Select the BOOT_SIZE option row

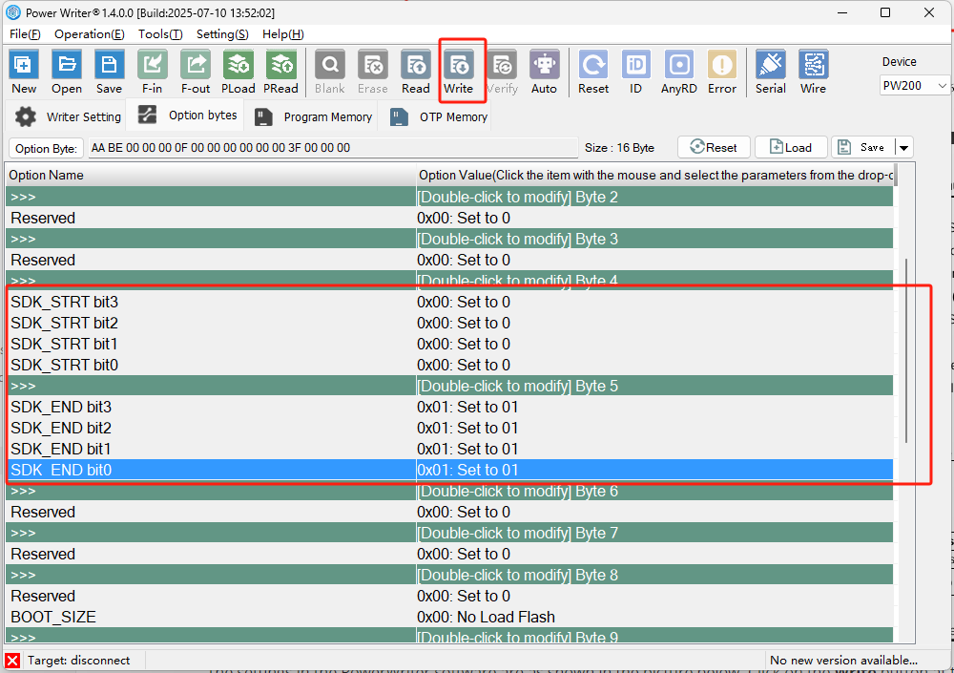(449, 617)
